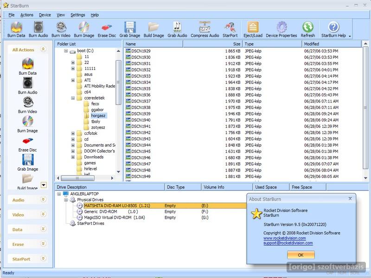Open the Actions menu
371x278 pixels.
click(x=27, y=15)
